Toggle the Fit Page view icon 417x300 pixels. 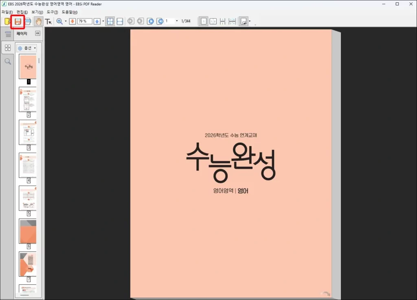pos(110,21)
